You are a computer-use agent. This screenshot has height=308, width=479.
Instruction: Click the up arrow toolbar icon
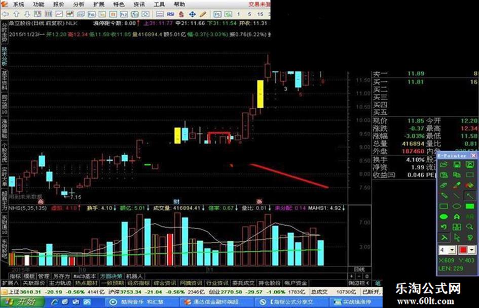coord(16,14)
